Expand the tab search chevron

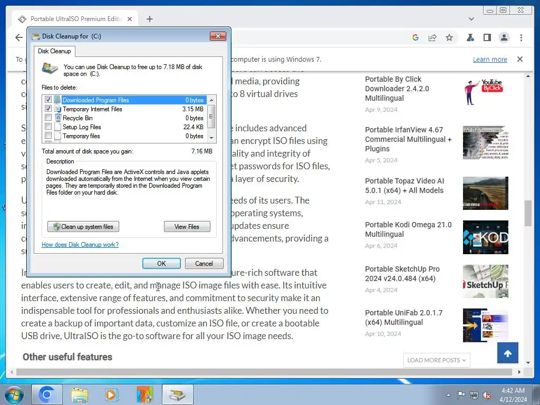click(471, 19)
